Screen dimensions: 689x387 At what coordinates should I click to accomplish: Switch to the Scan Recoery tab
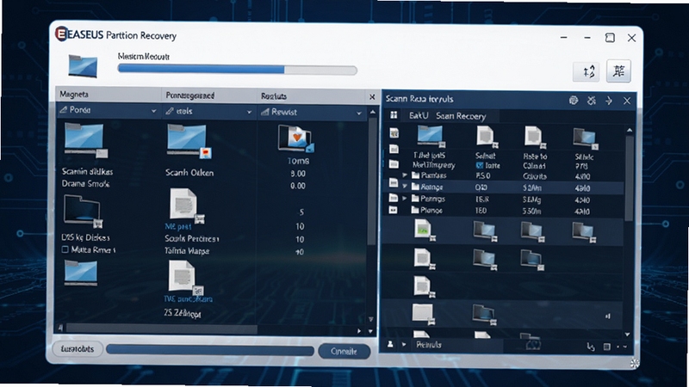461,116
